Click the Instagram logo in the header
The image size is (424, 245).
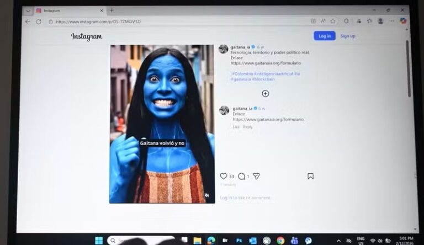coord(87,37)
